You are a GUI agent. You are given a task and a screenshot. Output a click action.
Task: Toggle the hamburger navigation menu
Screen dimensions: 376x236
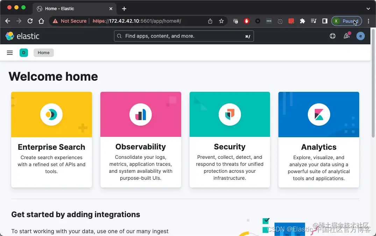10,53
